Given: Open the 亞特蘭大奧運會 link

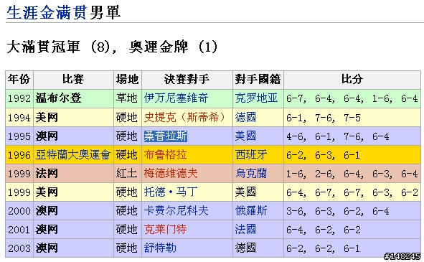Looking at the screenshot, I should tap(73, 155).
